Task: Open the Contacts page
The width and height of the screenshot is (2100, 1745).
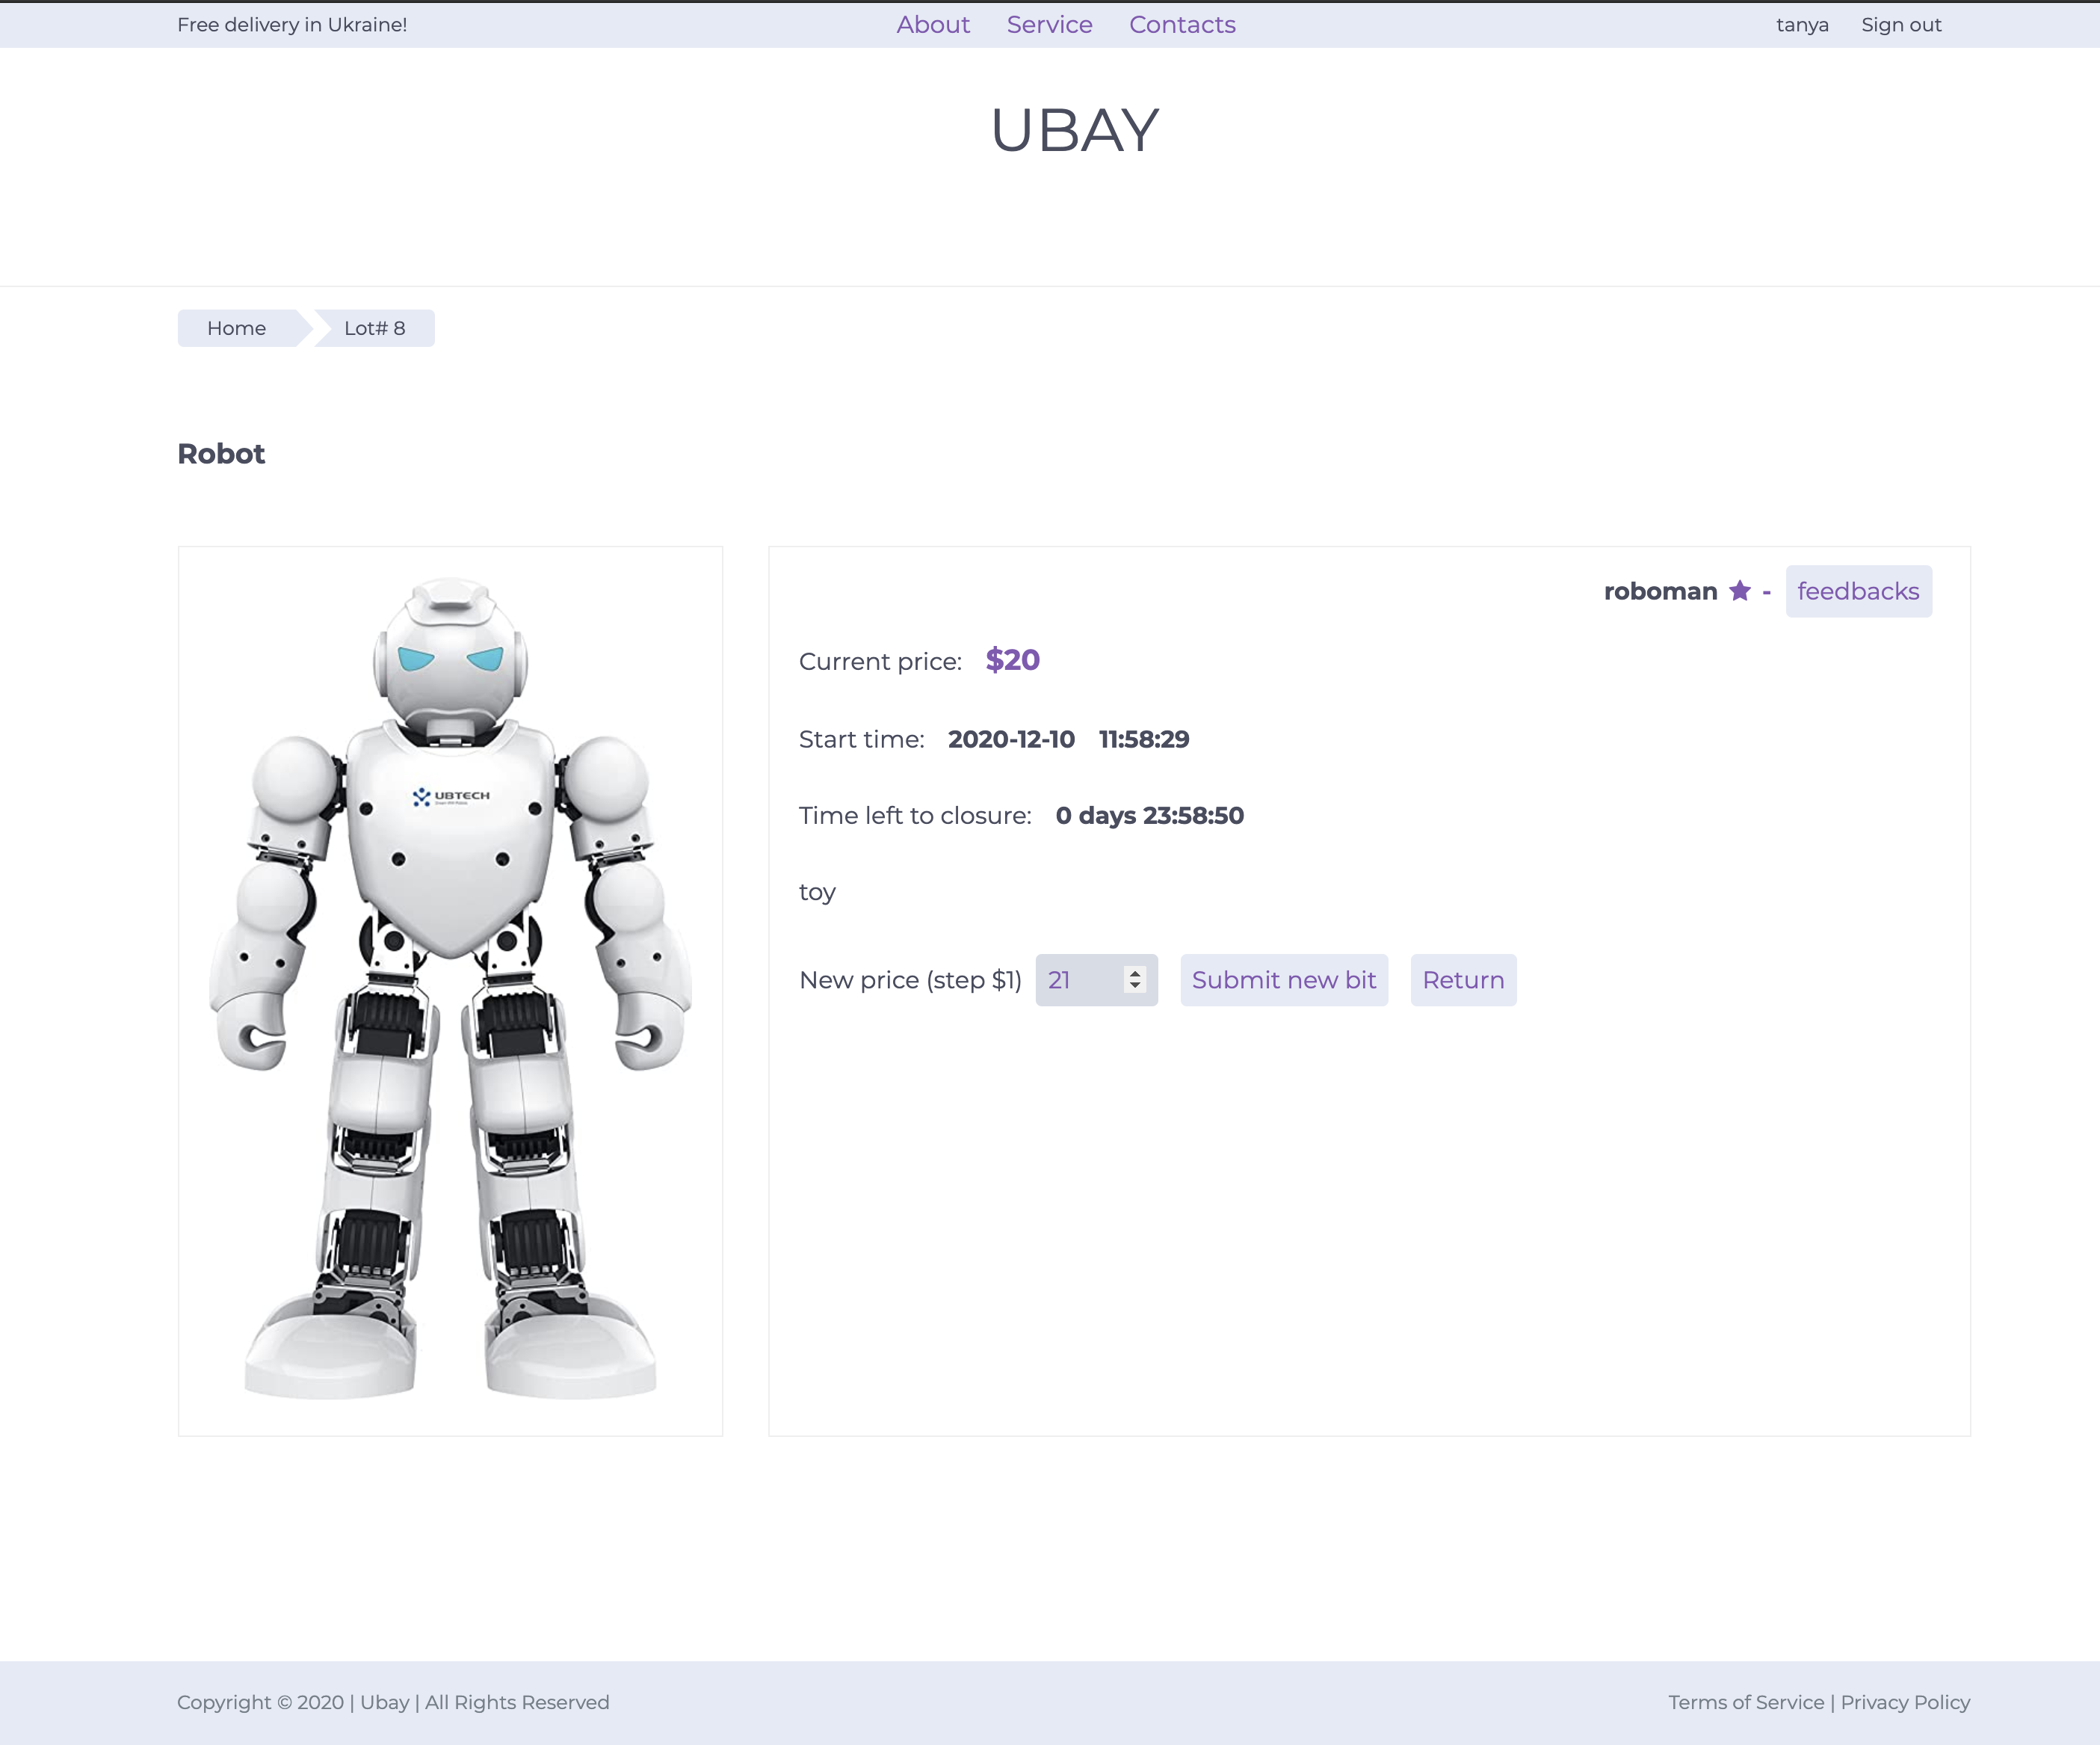Action: pos(1182,25)
